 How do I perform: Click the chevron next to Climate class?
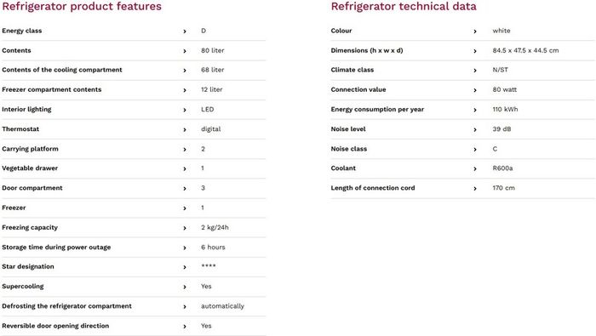(x=475, y=71)
